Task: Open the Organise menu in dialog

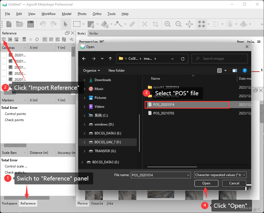Action: [x=92, y=71]
